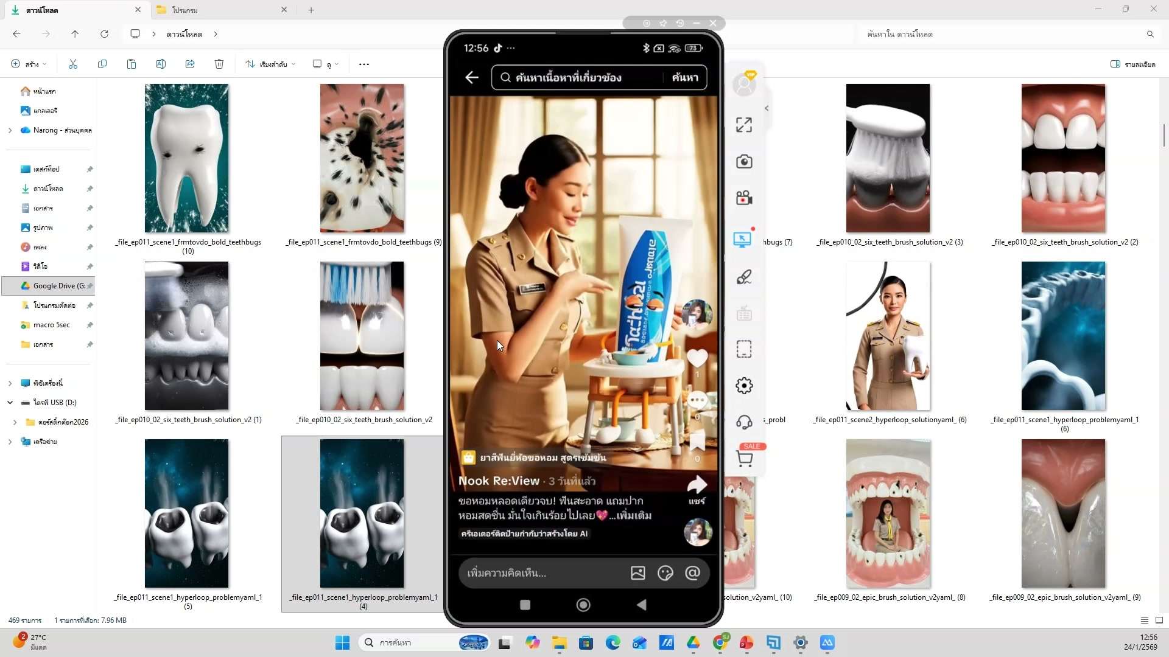1169x657 pixels.
Task: Expand Narong OneDrive folder in sidebar
Action: pyautogui.click(x=10, y=130)
